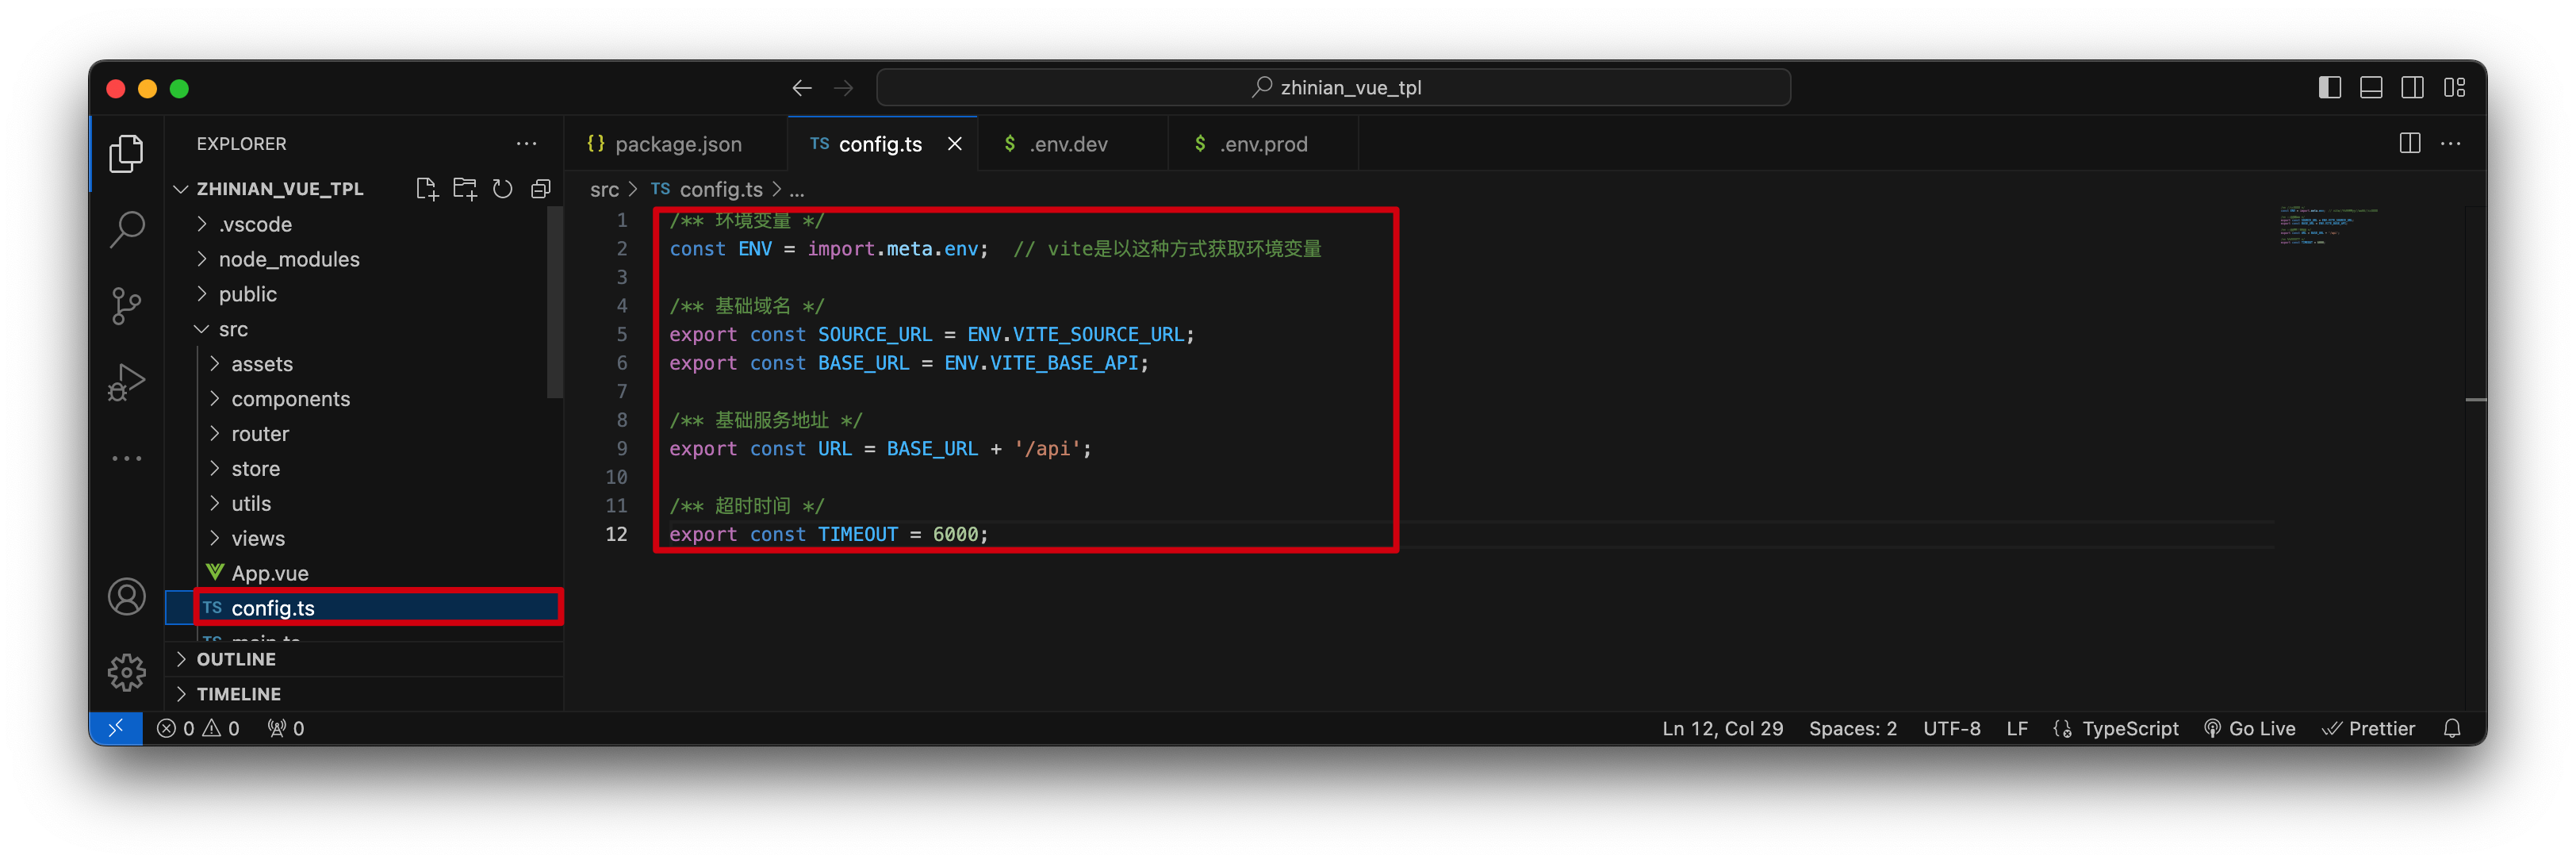Show errors and warnings problems count
This screenshot has width=2576, height=863.
click(x=198, y=728)
